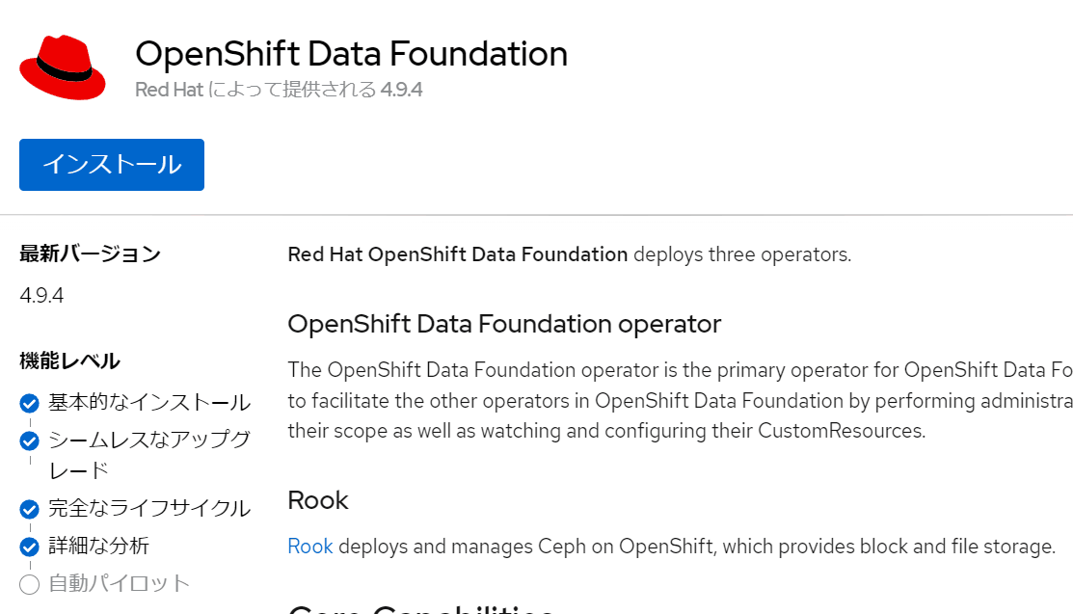Click the checkmark icon beside 詳細な分析
1073x614 pixels.
point(30,547)
